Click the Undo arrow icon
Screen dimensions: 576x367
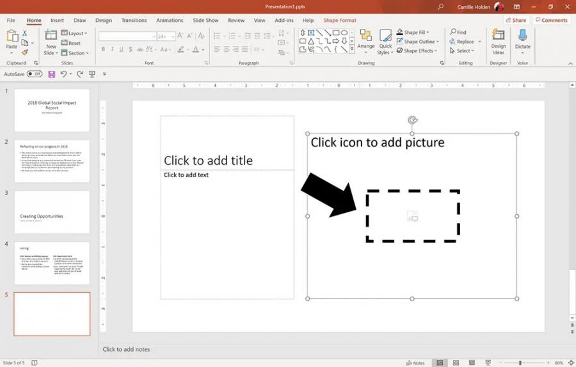pos(63,74)
